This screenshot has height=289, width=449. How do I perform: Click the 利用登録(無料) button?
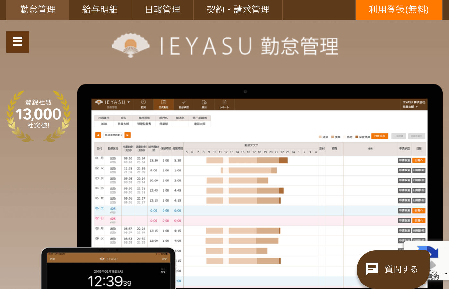pyautogui.click(x=399, y=10)
